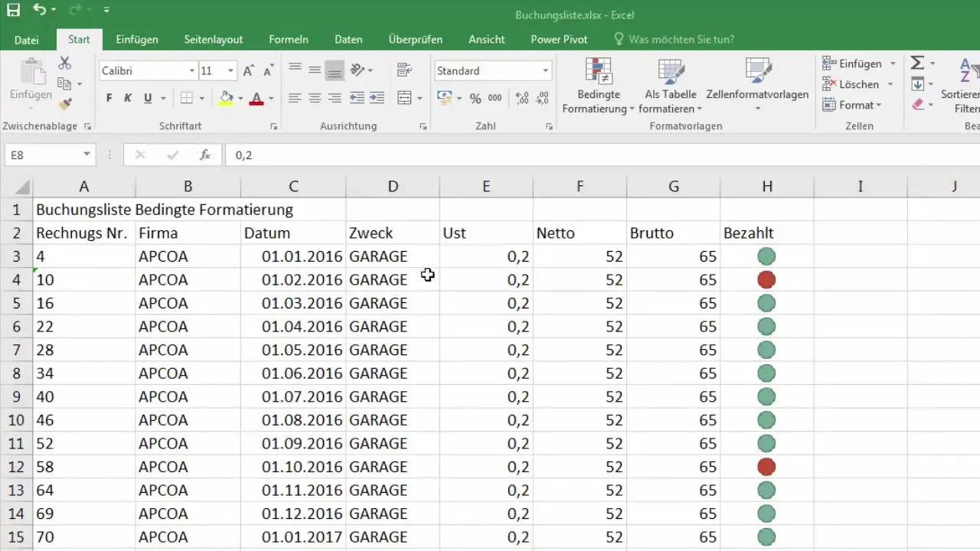
Task: Click the percent style icon
Action: (x=475, y=98)
